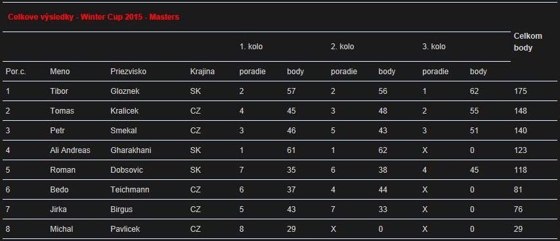Select the Birgus surname cell

pos(121,209)
